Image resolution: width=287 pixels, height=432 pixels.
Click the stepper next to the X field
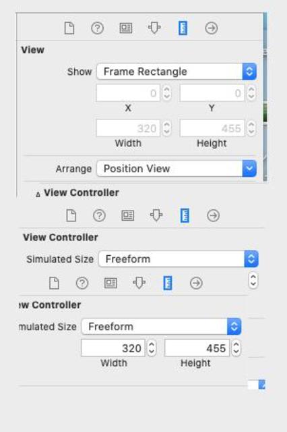[167, 93]
